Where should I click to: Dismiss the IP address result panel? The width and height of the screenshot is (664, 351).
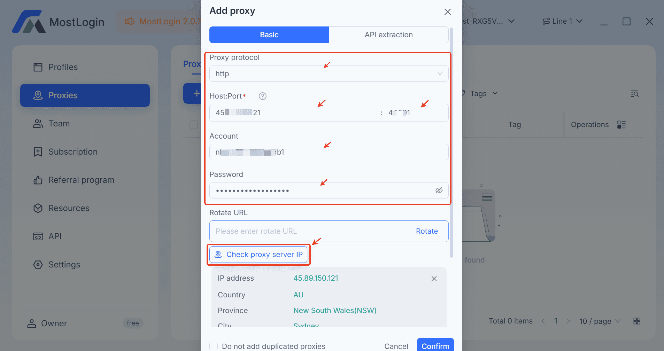(x=434, y=279)
